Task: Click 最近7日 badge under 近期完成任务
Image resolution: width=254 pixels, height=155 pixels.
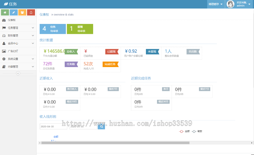Action: tap(205, 89)
